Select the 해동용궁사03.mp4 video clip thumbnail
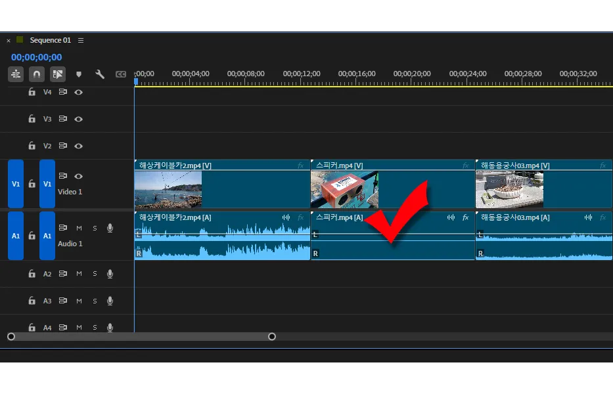Viewport: 613px width, 394px height. (x=499, y=190)
